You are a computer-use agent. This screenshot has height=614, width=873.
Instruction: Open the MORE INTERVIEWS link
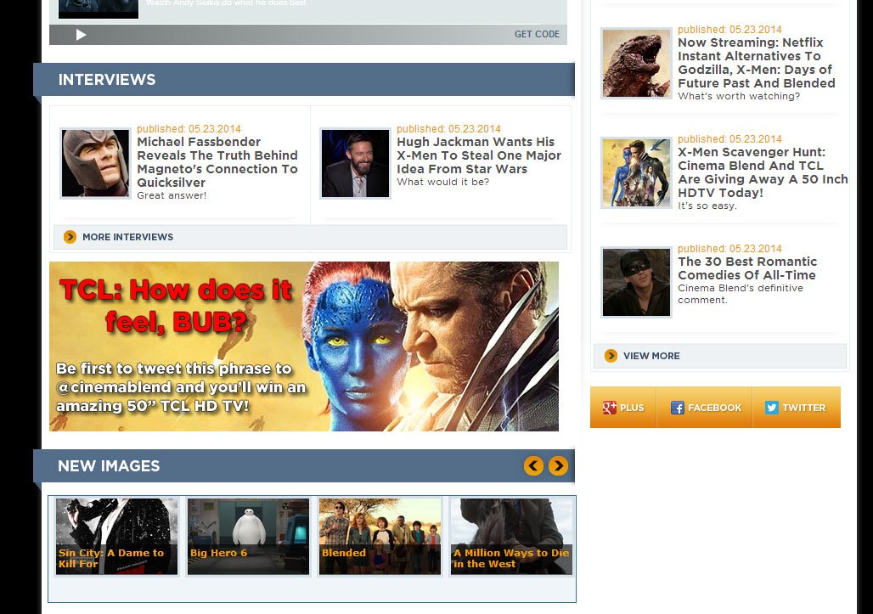(x=127, y=237)
